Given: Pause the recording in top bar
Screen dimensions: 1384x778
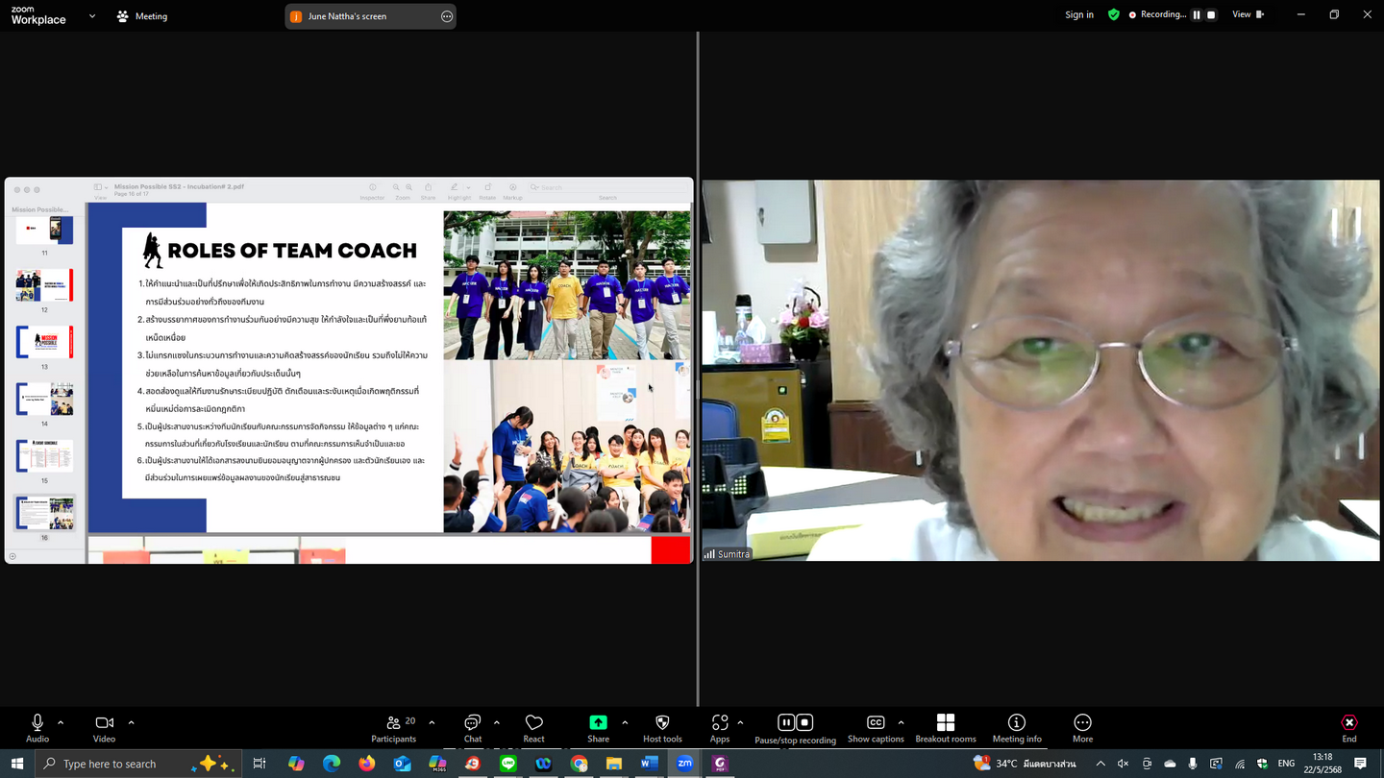Looking at the screenshot, I should (x=1197, y=14).
